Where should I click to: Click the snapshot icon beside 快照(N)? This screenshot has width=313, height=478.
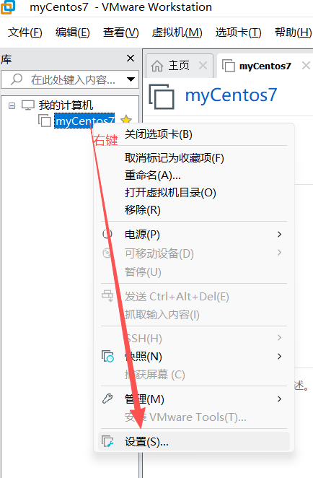click(107, 356)
